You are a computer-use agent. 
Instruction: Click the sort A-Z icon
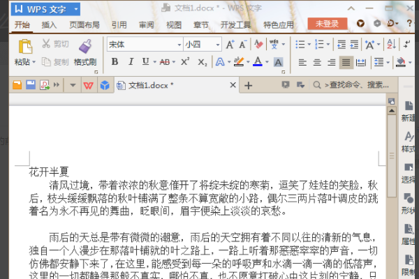391,45
